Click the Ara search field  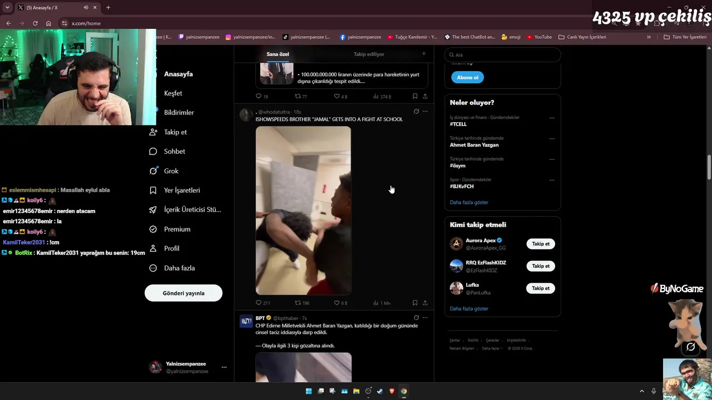coord(502,55)
